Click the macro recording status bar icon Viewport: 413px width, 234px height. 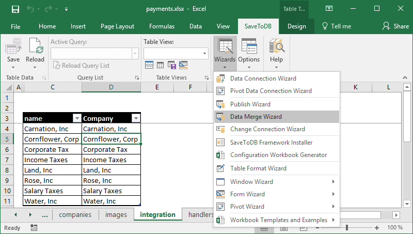click(34, 228)
